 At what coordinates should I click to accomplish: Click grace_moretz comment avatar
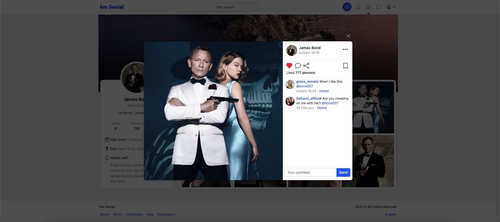click(x=290, y=84)
